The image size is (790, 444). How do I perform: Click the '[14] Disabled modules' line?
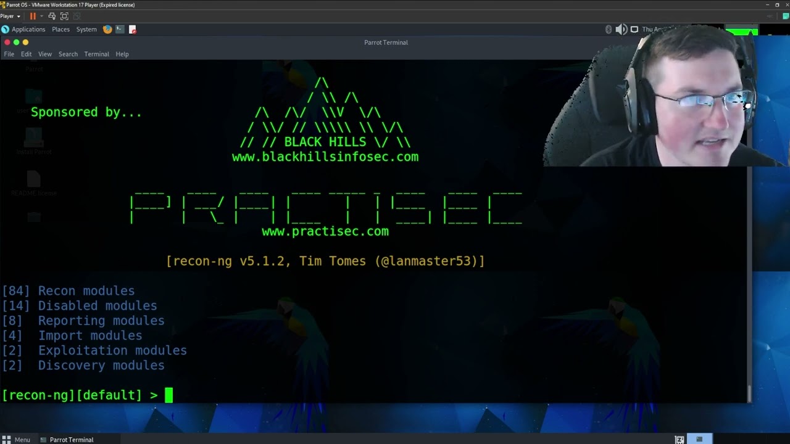click(79, 306)
